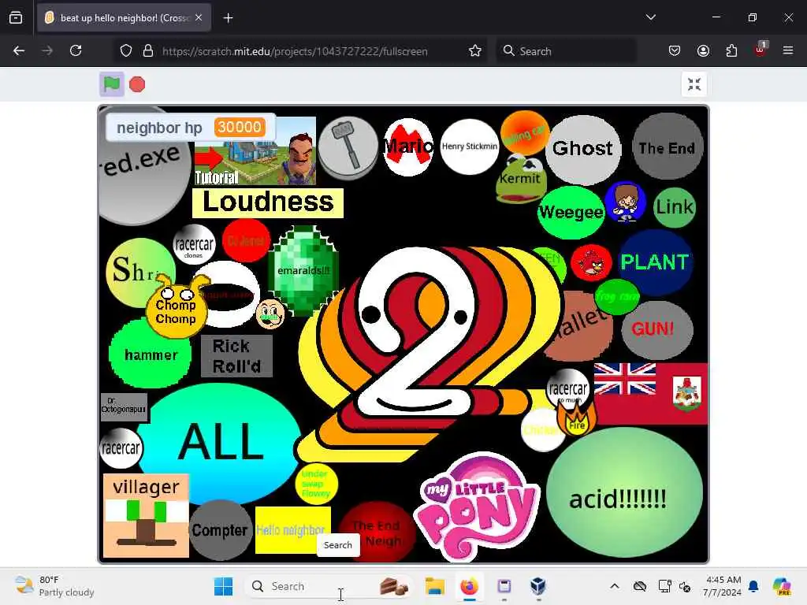Select the large ALL cyan oval
The width and height of the screenshot is (807, 605).
[221, 443]
